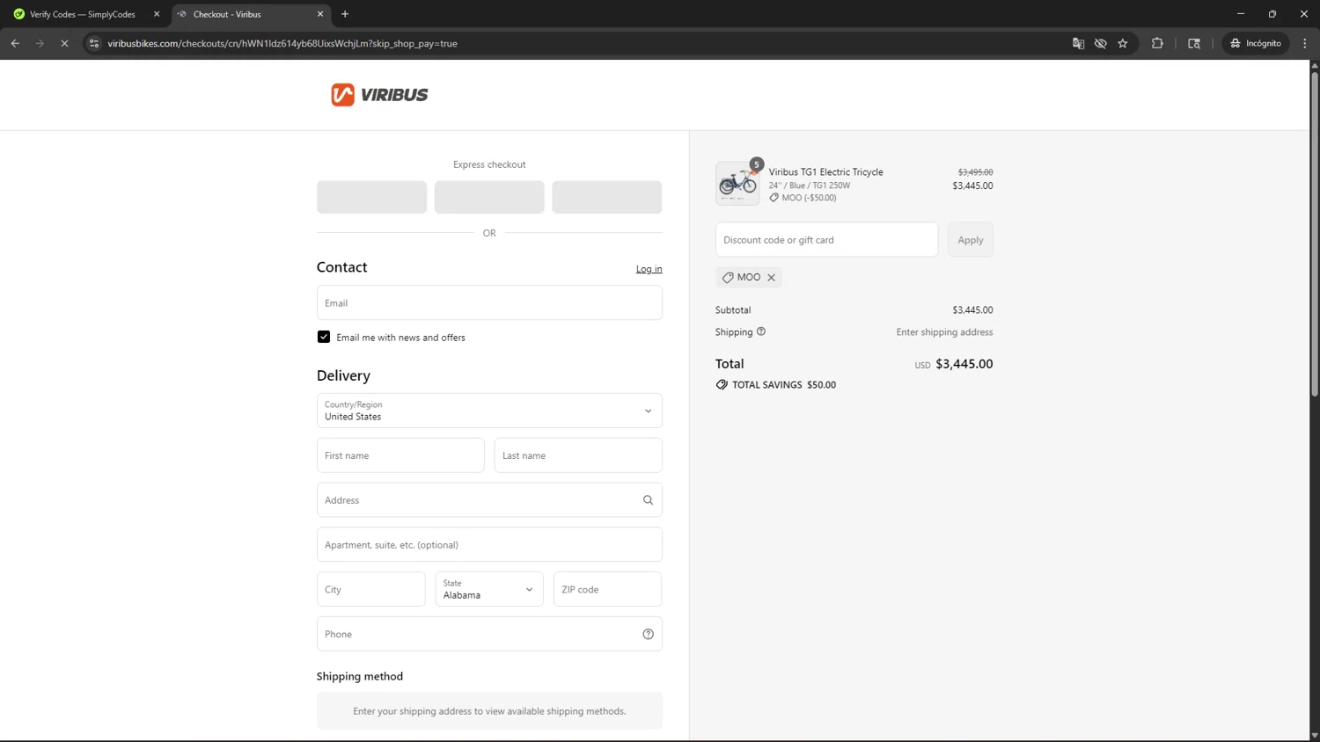Viewport: 1320px width, 742px height.
Task: Switch to Verify Codes — SimplyCodes tab
Action: coord(85,14)
